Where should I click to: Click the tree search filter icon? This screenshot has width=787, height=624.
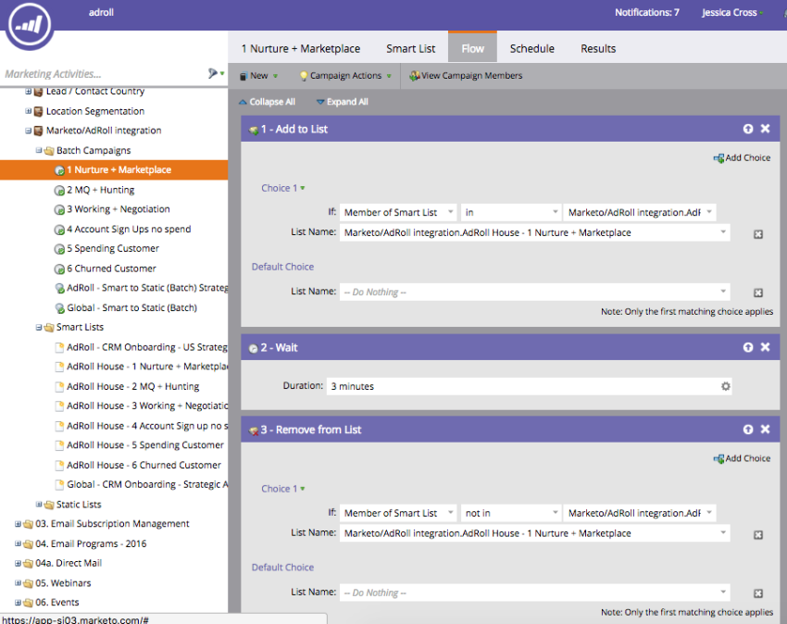tap(214, 73)
